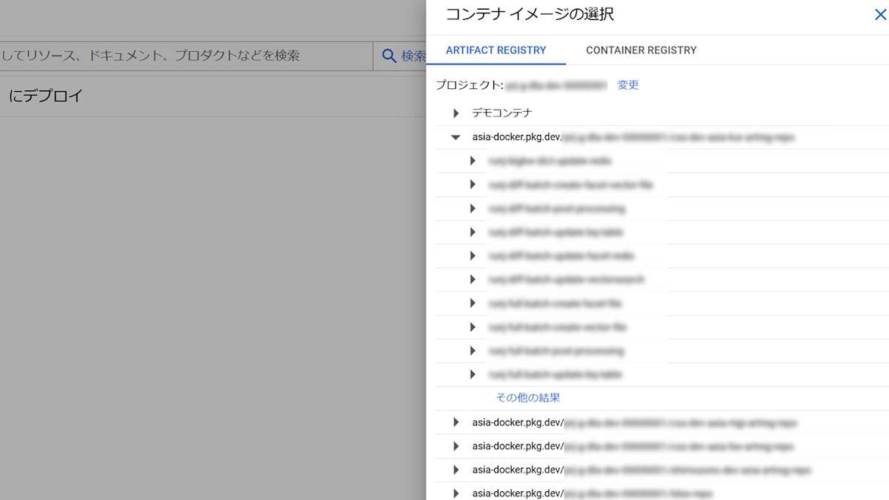Viewport: 889px width, 500px height.
Task: Close the コンテナ イメージの選択 panel
Action: coord(880,14)
